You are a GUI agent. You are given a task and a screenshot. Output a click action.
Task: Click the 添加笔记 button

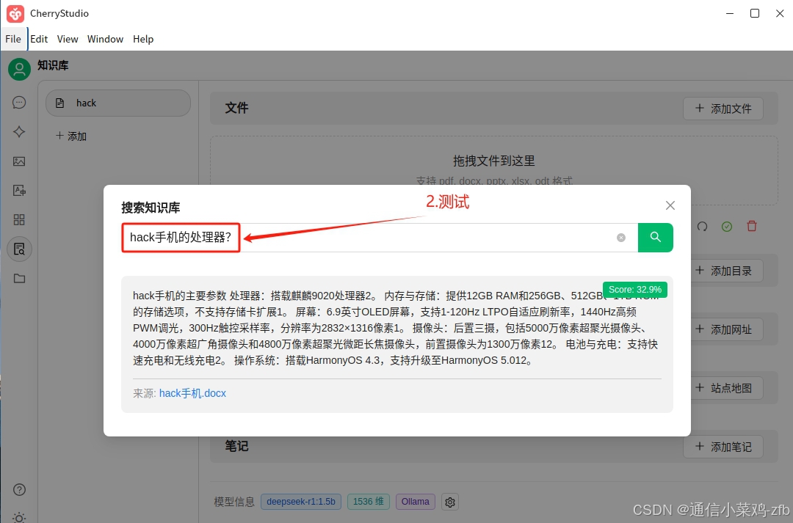coord(723,446)
